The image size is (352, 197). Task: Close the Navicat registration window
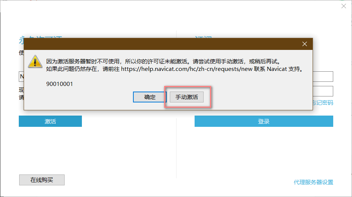tap(343, 6)
